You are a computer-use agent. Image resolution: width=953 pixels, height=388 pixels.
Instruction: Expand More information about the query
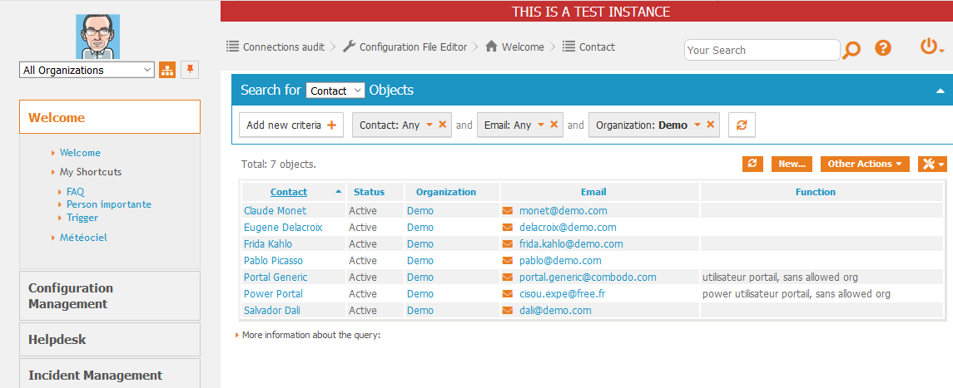[310, 335]
